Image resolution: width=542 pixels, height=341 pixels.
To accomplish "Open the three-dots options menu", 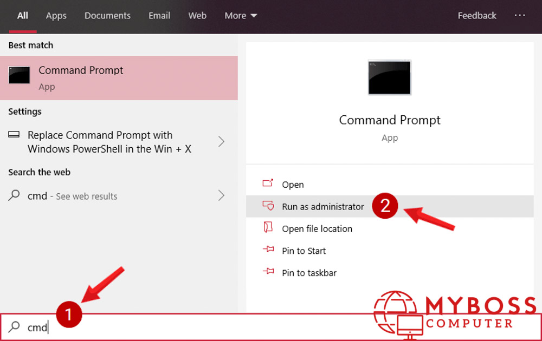I will click(520, 16).
